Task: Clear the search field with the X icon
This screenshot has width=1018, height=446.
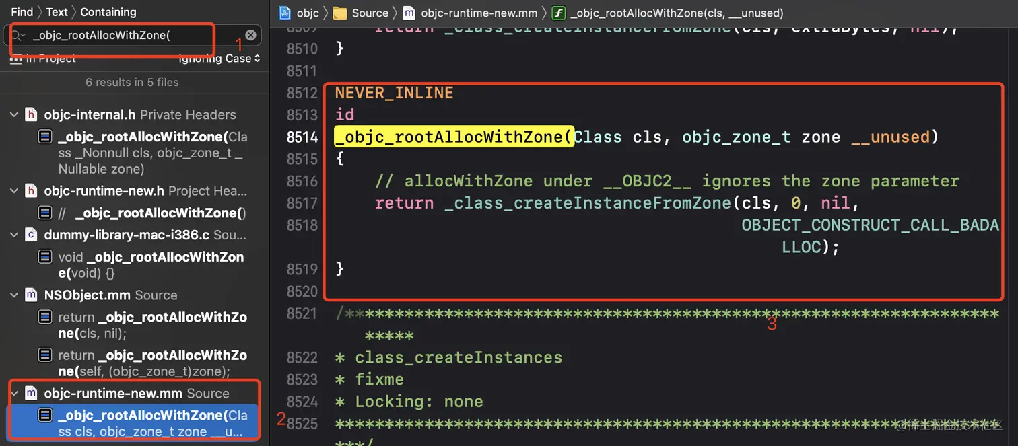Action: point(250,35)
